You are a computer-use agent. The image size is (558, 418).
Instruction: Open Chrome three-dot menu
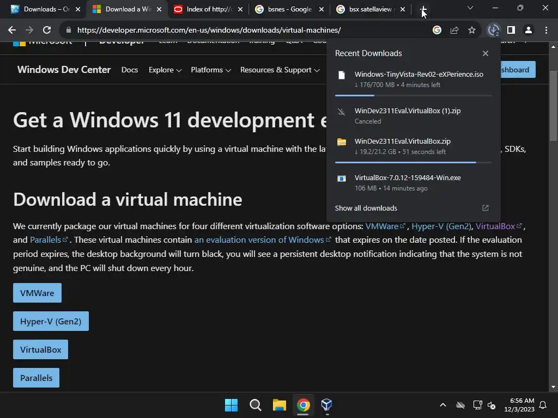pos(546,30)
